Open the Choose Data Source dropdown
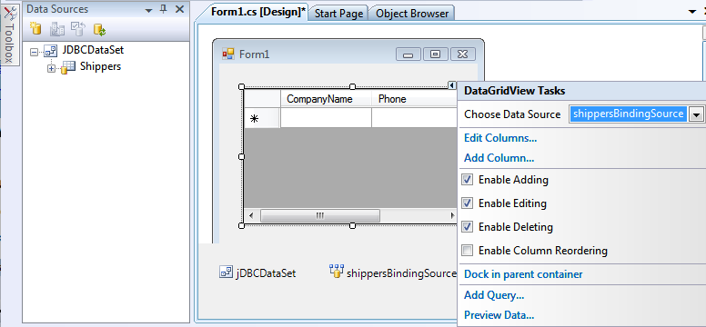The image size is (706, 327). (x=696, y=114)
